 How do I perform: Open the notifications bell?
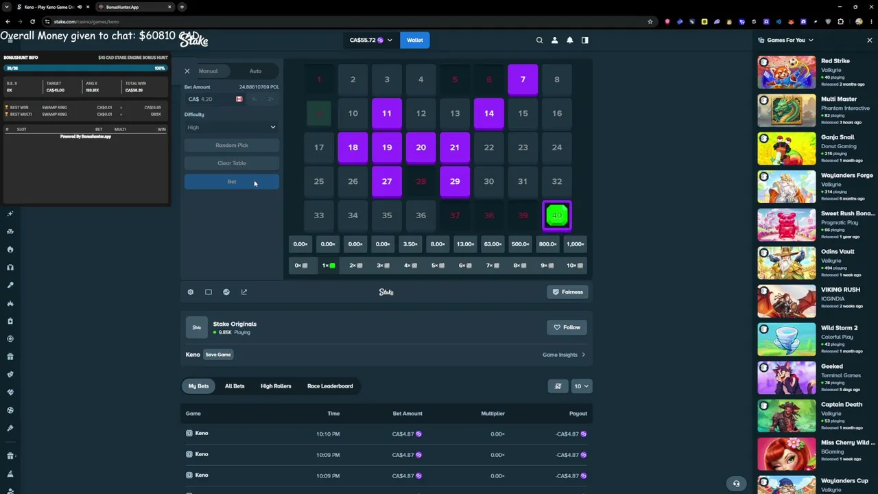(x=569, y=40)
